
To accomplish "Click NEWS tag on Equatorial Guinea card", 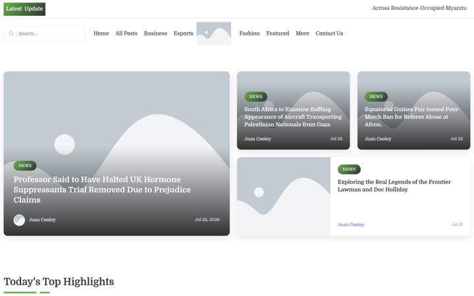I will coord(376,97).
